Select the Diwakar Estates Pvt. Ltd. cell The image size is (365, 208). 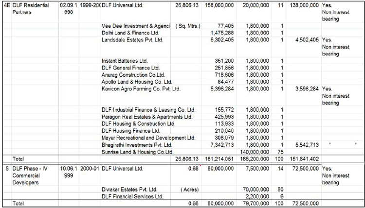coord(129,190)
